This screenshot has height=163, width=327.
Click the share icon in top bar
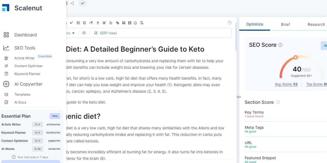(72, 3)
